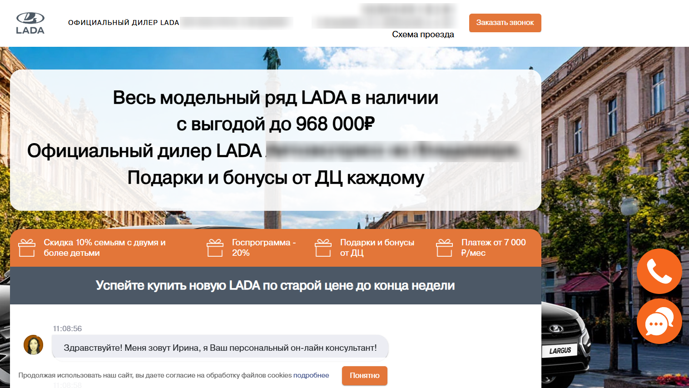
Task: Follow the cookie подробнее link
Action: coord(311,375)
